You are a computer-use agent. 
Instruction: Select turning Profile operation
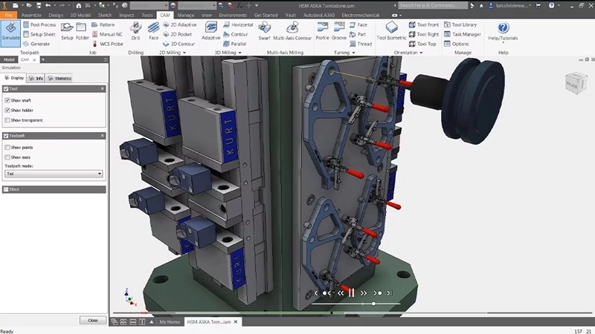click(322, 31)
